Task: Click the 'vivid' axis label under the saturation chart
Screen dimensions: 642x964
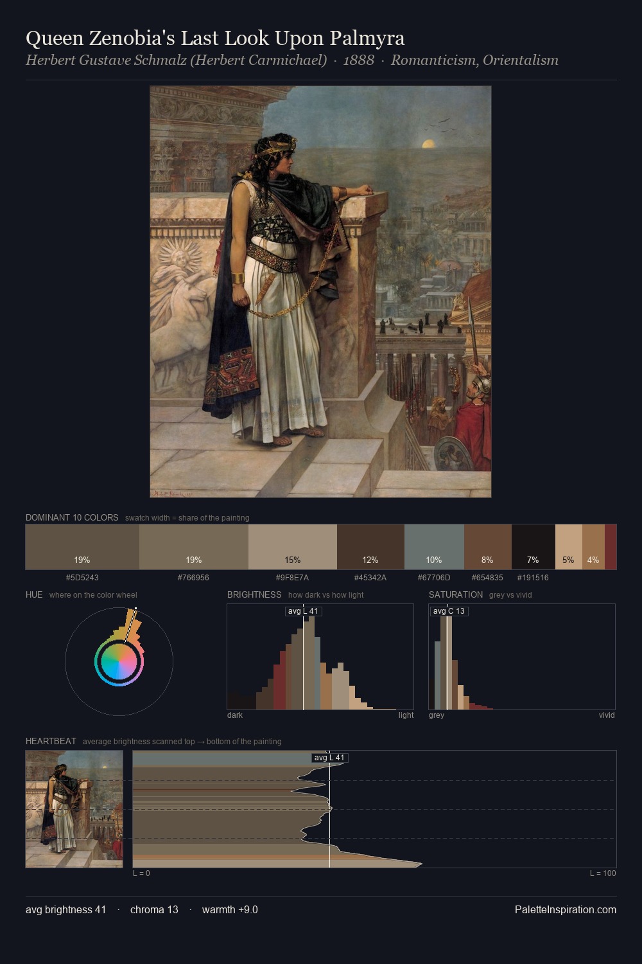Action: pos(607,715)
